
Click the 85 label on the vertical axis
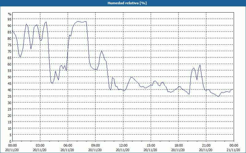click(x=10, y=32)
